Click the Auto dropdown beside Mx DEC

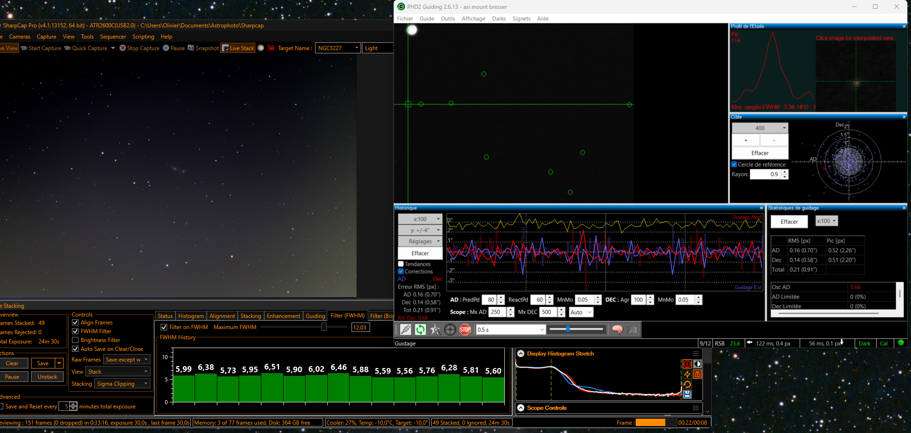581,312
